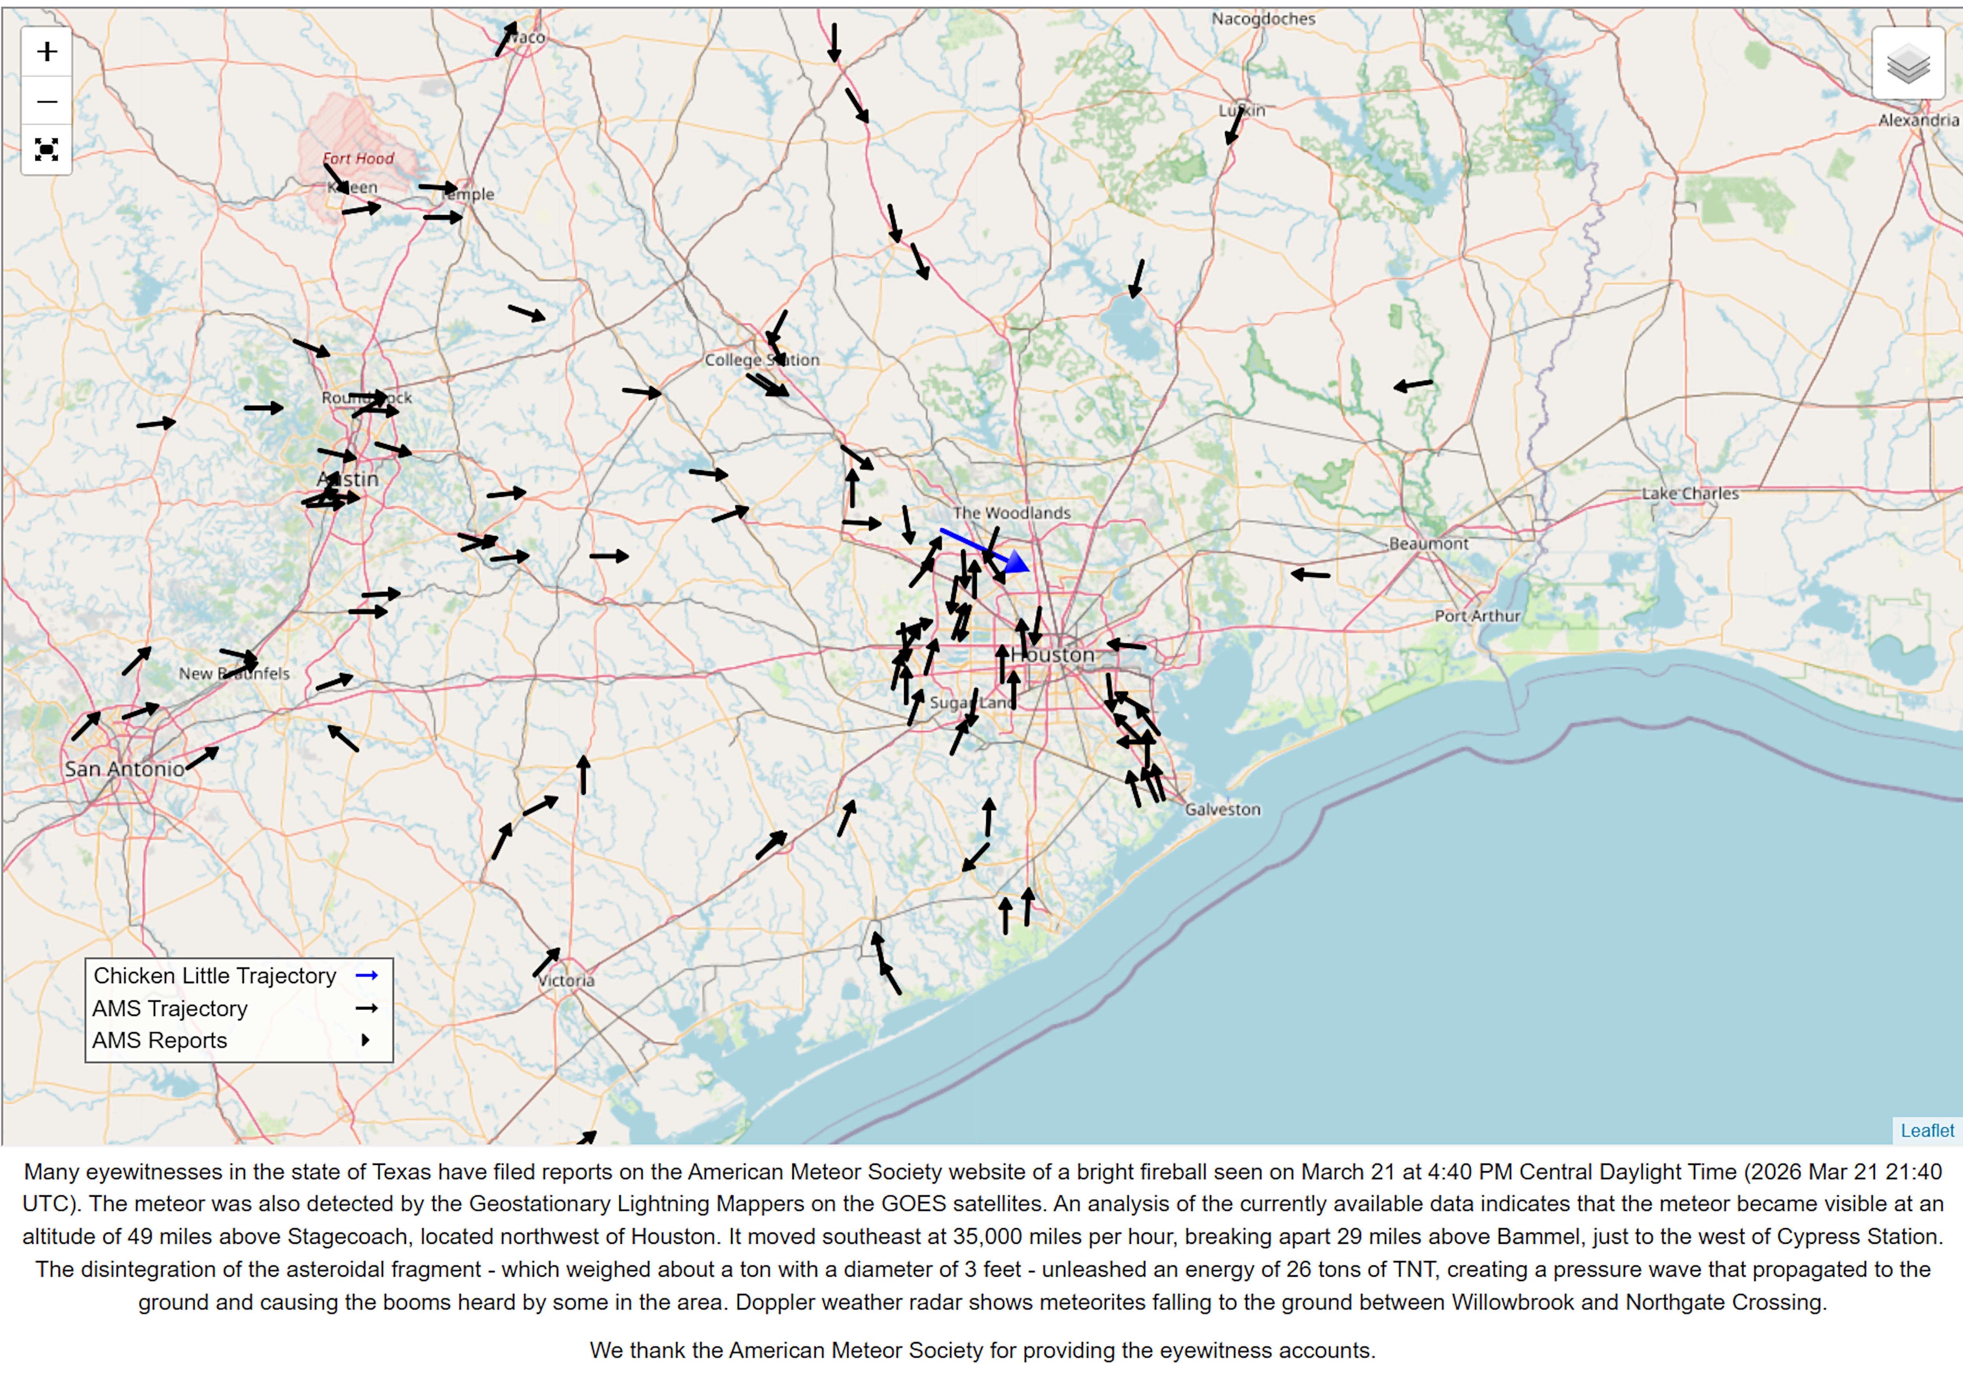Image resolution: width=1963 pixels, height=1380 pixels.
Task: Click the zoom in plus button
Action: coord(47,52)
